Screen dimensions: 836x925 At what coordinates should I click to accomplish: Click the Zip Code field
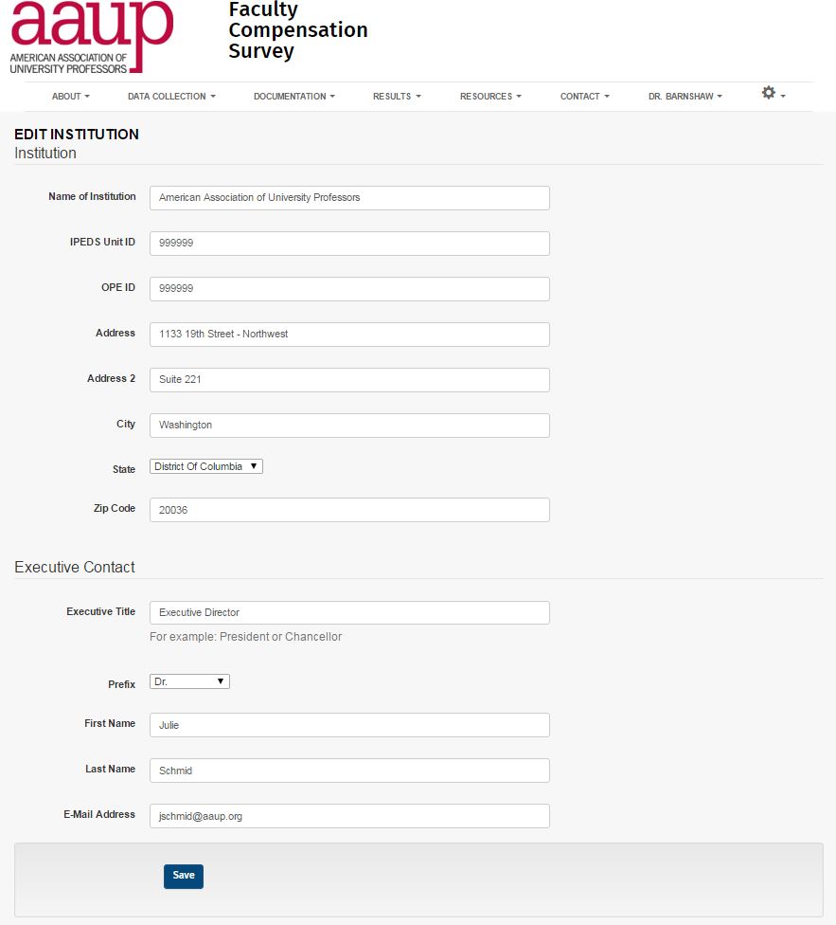349,510
